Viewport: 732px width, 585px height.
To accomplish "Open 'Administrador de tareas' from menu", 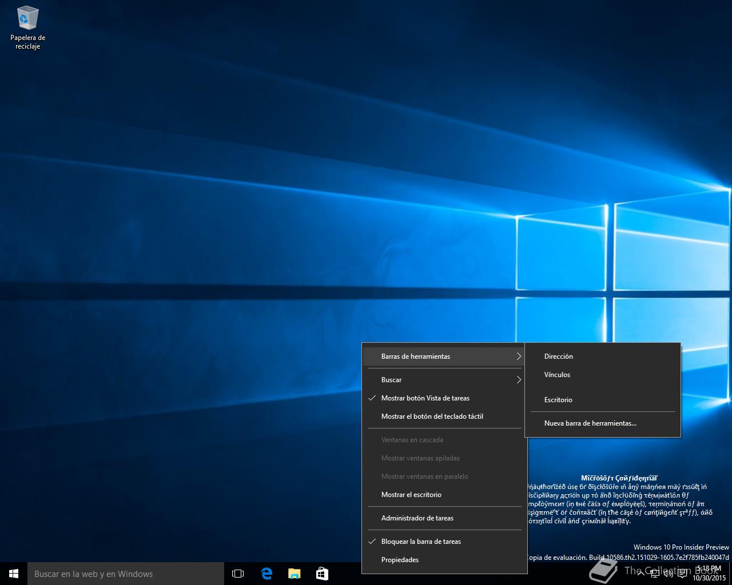I will coord(444,518).
